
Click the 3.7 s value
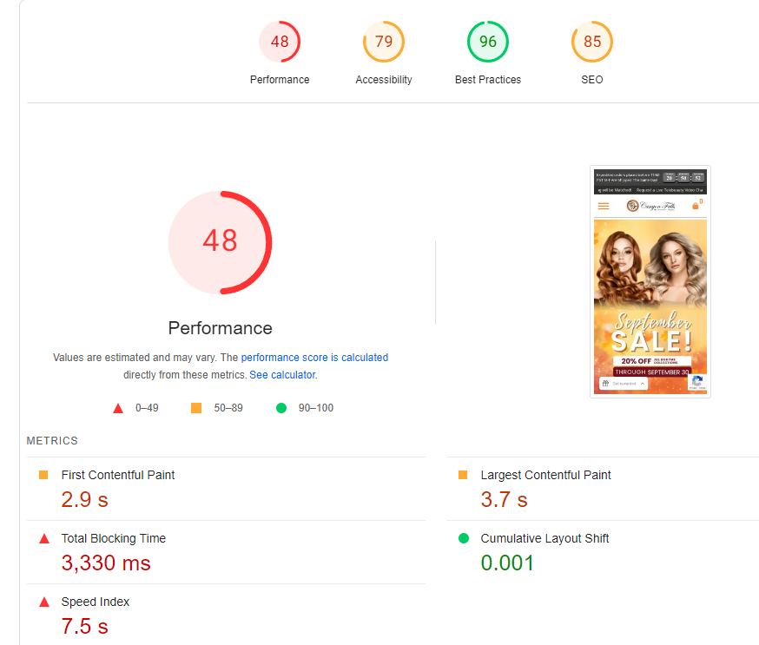click(x=504, y=500)
